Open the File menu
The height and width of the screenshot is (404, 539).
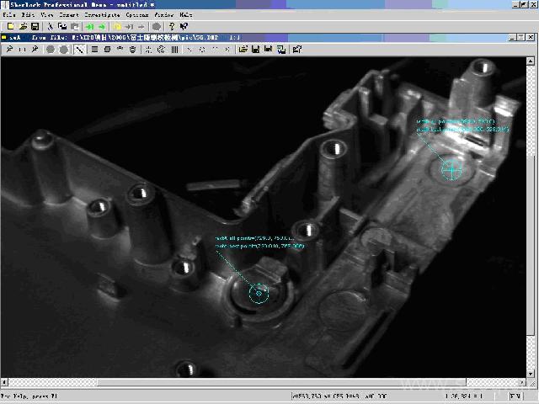click(x=9, y=15)
